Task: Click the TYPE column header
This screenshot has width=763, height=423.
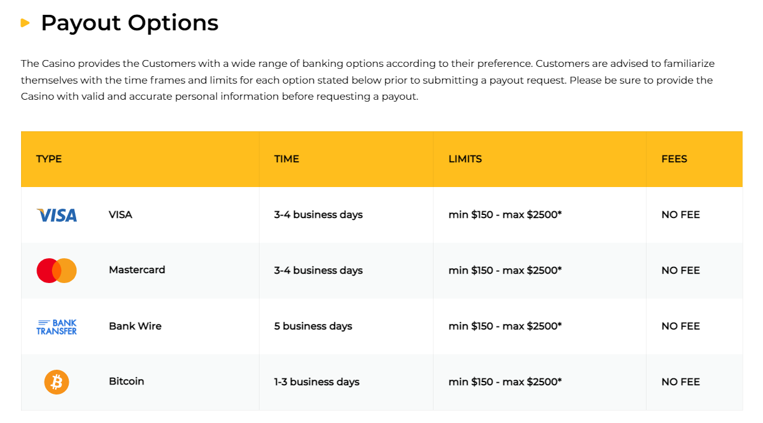Action: pyautogui.click(x=49, y=159)
